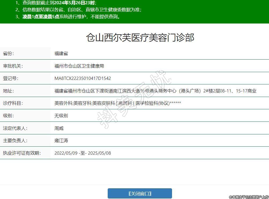Click the system maintenance time notice
269x199 pixels.
point(71,17)
